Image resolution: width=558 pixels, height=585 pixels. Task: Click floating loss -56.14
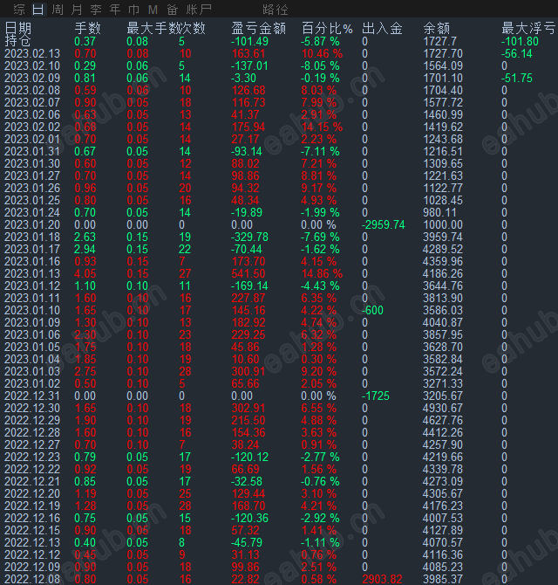517,53
